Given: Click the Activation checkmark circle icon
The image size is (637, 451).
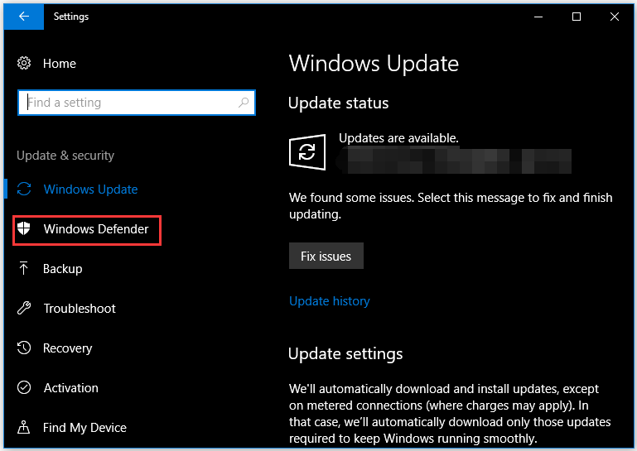Looking at the screenshot, I should tap(24, 387).
